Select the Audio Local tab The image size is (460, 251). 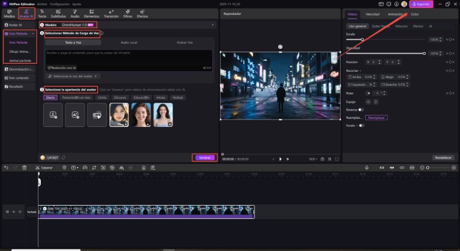[x=129, y=43]
